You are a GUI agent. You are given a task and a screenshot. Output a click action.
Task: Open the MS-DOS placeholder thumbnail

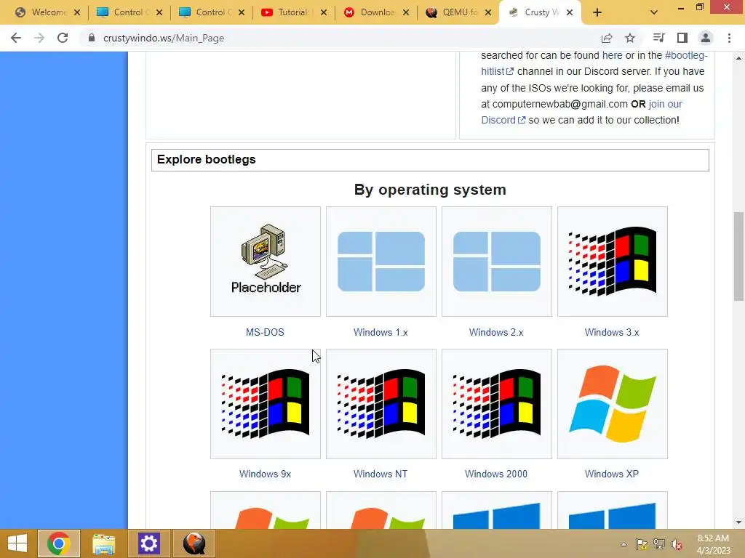point(265,262)
